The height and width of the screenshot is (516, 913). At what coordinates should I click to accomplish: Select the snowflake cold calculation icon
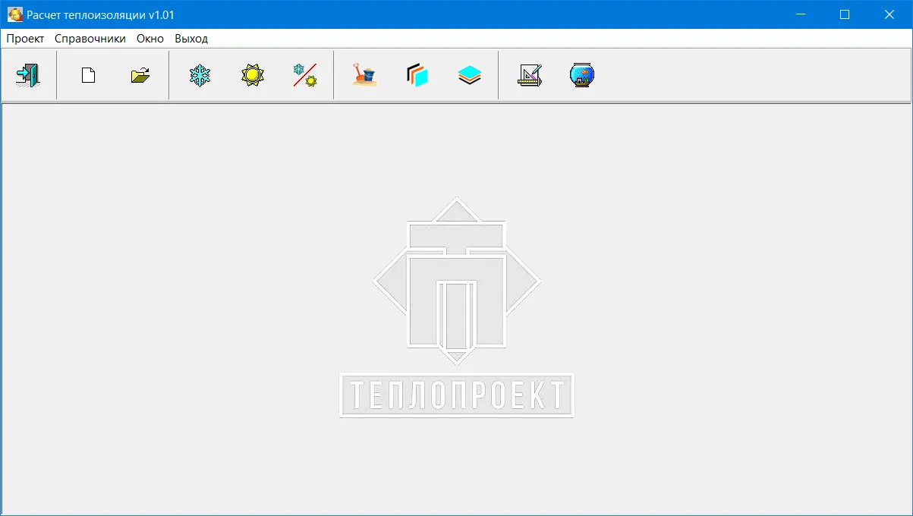click(x=200, y=75)
